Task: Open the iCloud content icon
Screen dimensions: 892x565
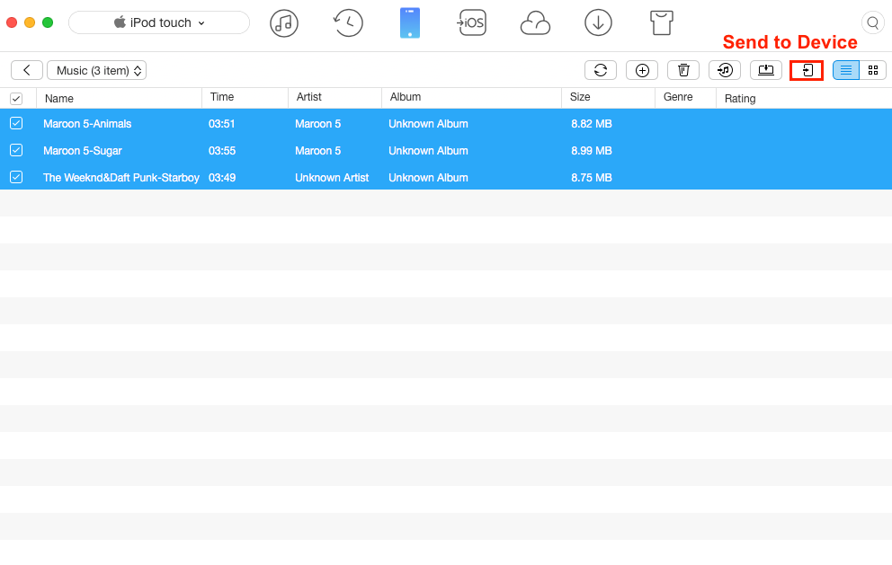Action: (x=535, y=23)
